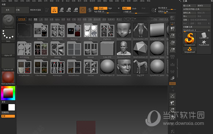213x134 pixels.
Task: Open the ArrayMeshes folder
Action: coord(24,67)
